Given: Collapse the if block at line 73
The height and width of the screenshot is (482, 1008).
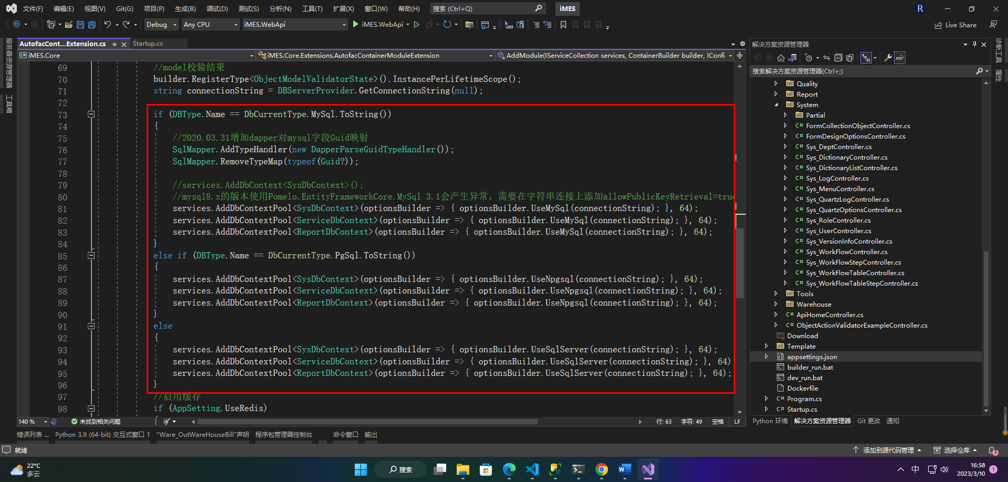Looking at the screenshot, I should 91,114.
